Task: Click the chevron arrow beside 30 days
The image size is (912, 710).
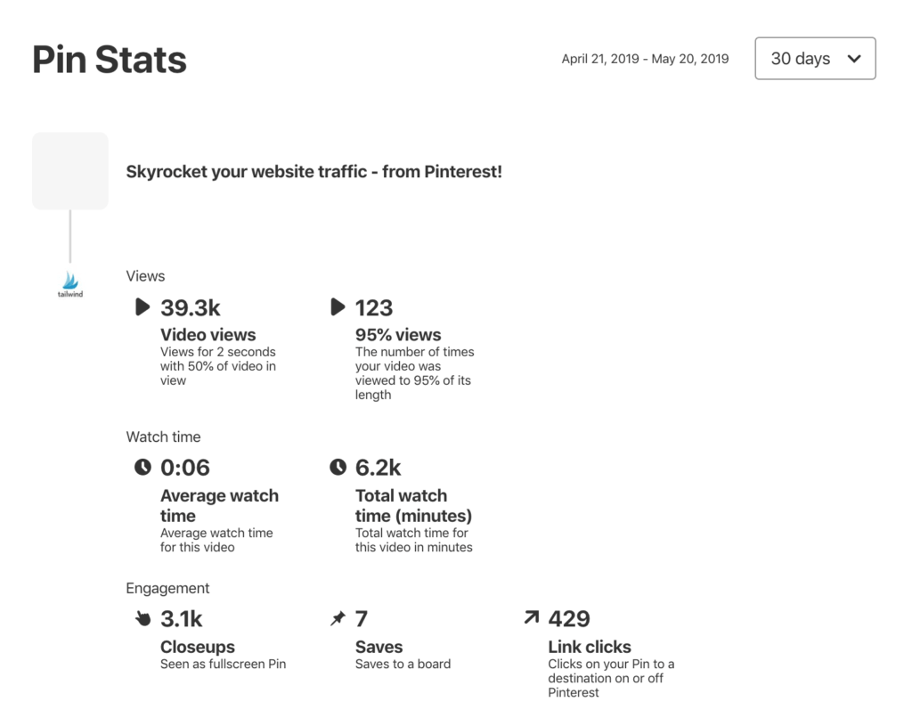Action: pyautogui.click(x=854, y=59)
